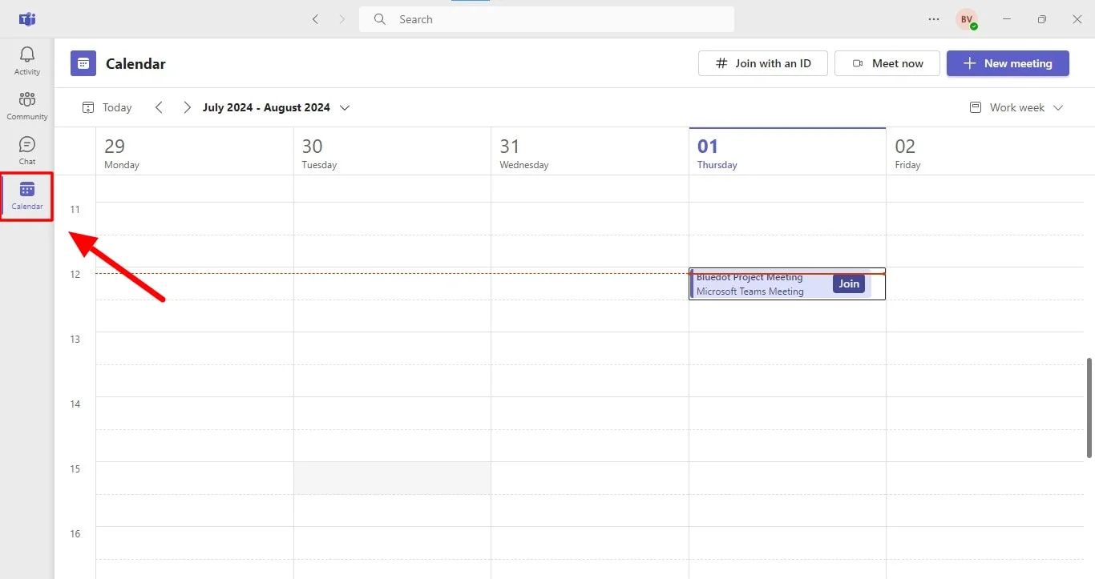Join the Bluedot Project Meeting
The width and height of the screenshot is (1095, 579).
pyautogui.click(x=849, y=283)
